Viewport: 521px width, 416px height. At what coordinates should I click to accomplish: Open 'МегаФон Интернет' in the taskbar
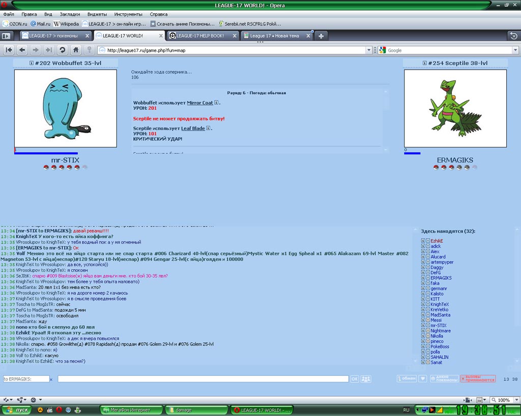point(132,410)
